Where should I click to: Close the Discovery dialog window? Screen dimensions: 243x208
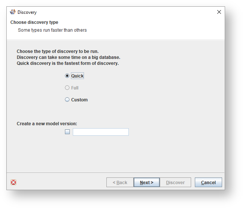coord(219,12)
